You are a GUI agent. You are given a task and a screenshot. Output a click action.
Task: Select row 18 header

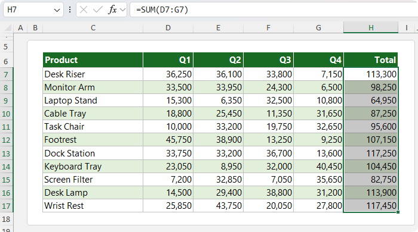(x=6, y=220)
